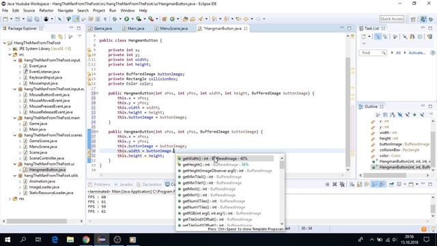This screenshot has width=437, height=246.
Task: Toggle Sort alphabetically in Outline toolbar
Action: click(x=393, y=115)
